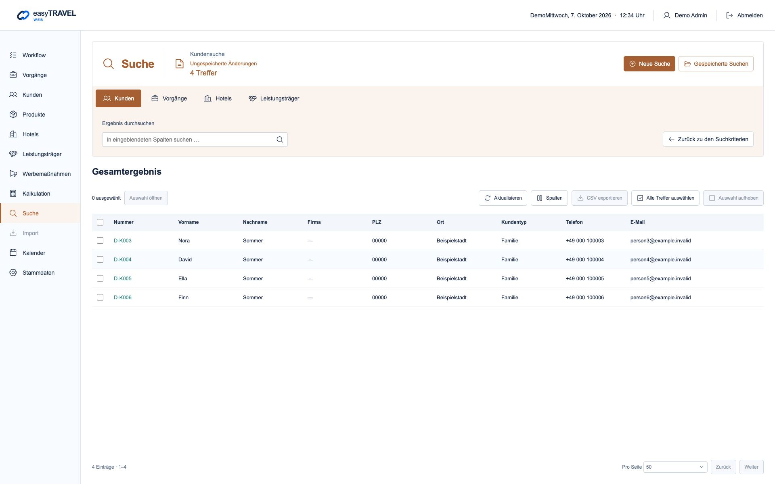Screen dimensions: 775x484
Task: Click the Kundentyp column header
Action: click(514, 222)
